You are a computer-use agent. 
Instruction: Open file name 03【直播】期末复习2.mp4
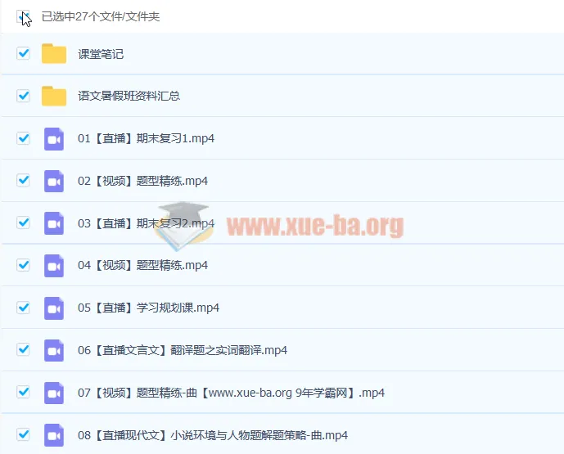tap(146, 223)
